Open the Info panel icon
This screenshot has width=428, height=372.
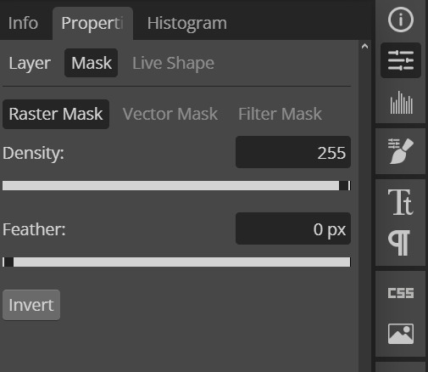point(401,20)
